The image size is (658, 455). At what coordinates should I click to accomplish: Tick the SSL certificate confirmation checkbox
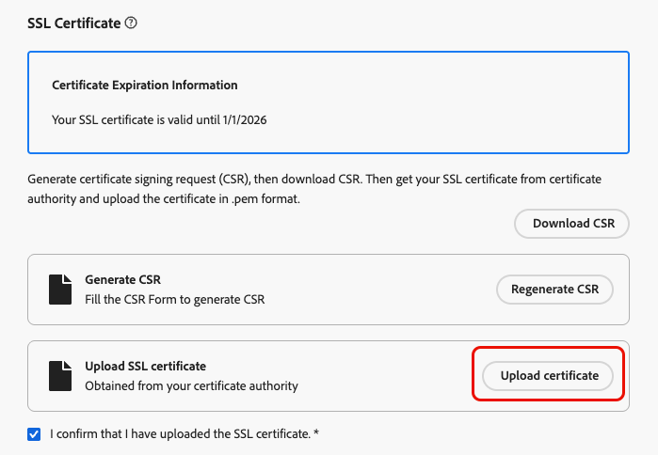pyautogui.click(x=35, y=434)
